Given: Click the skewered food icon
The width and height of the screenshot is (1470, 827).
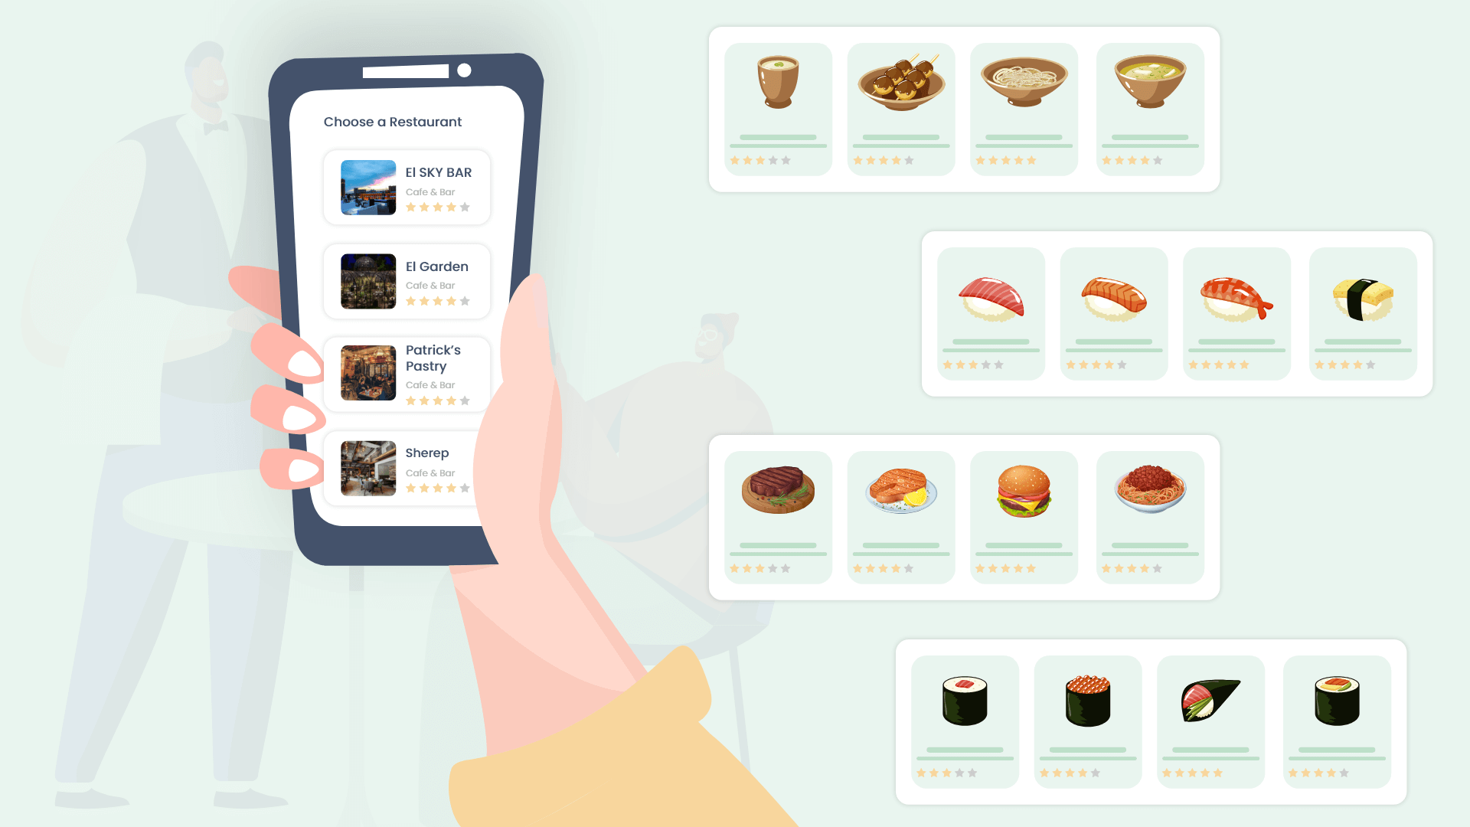Looking at the screenshot, I should pyautogui.click(x=902, y=85).
